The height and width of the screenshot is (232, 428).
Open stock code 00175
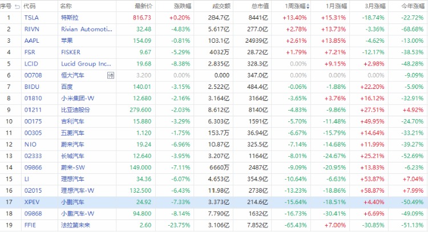[x=33, y=121]
